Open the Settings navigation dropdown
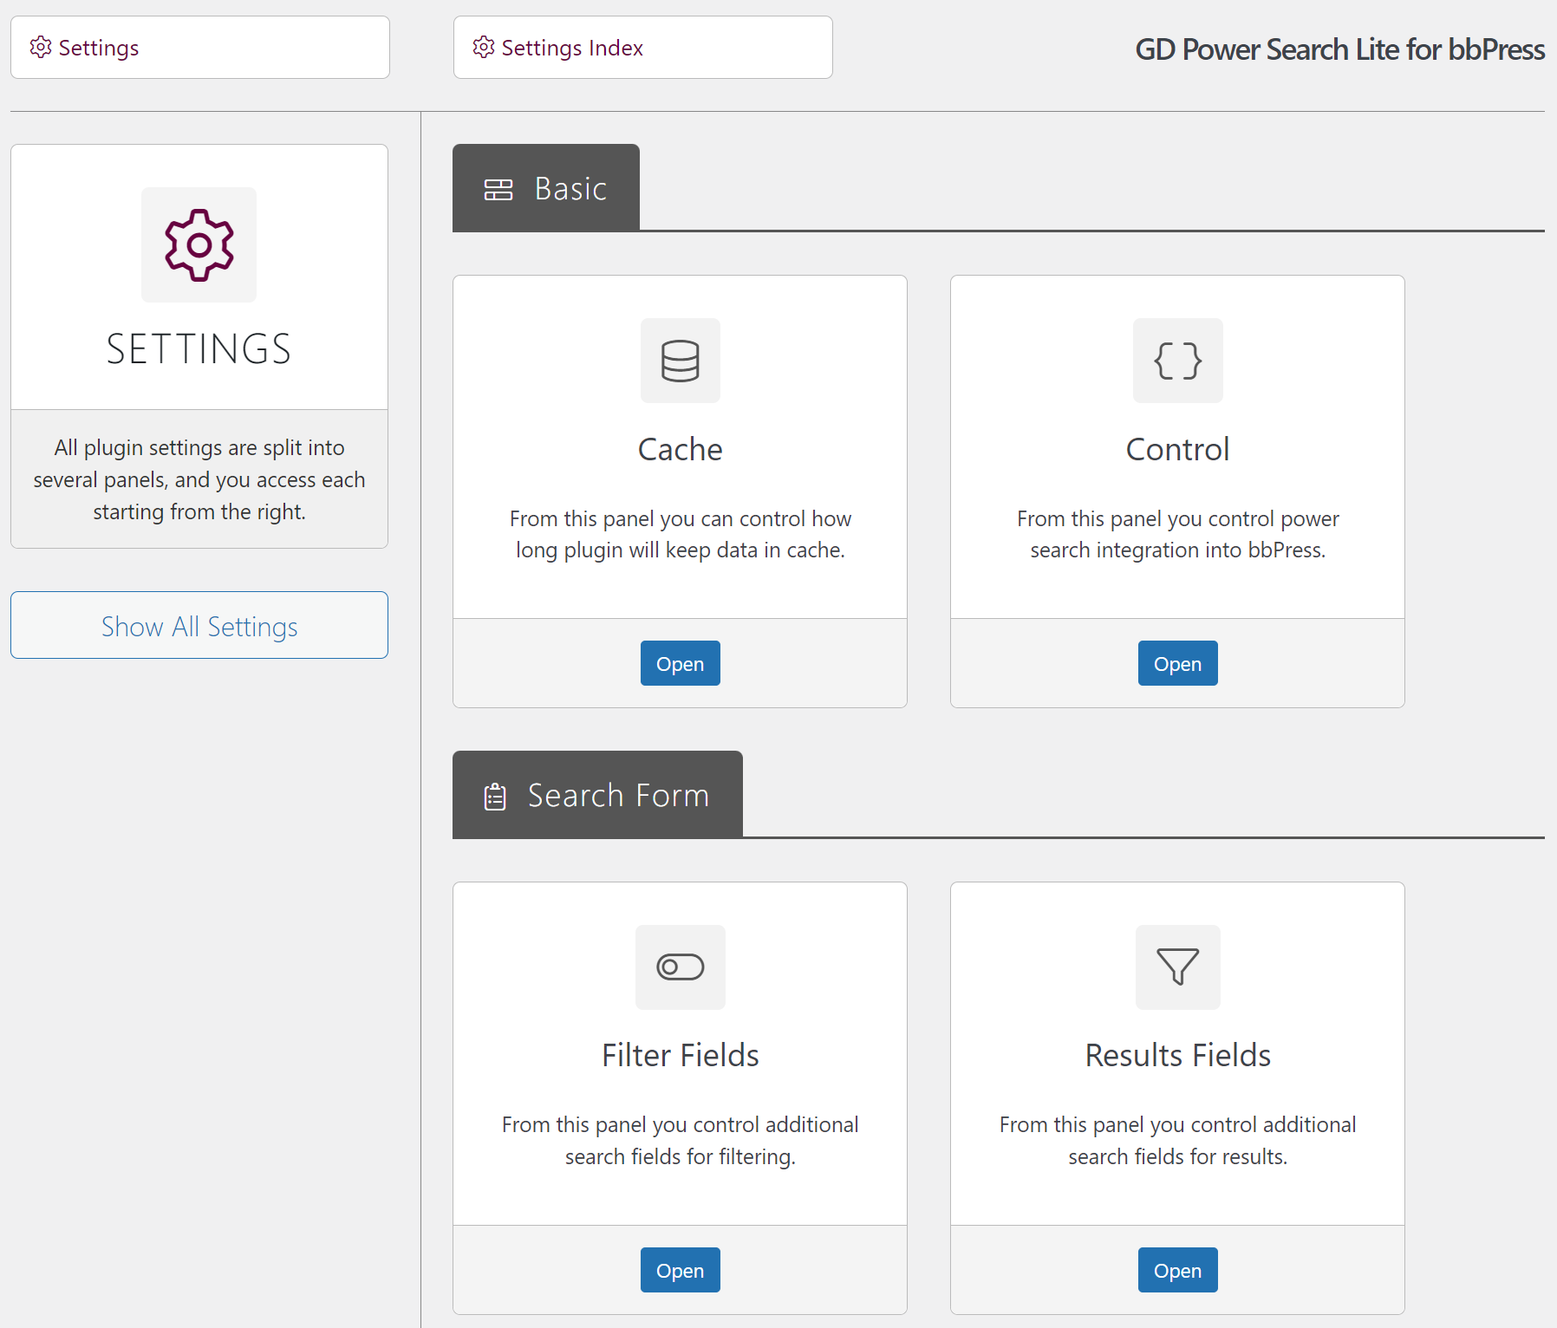The width and height of the screenshot is (1557, 1328). (x=199, y=48)
